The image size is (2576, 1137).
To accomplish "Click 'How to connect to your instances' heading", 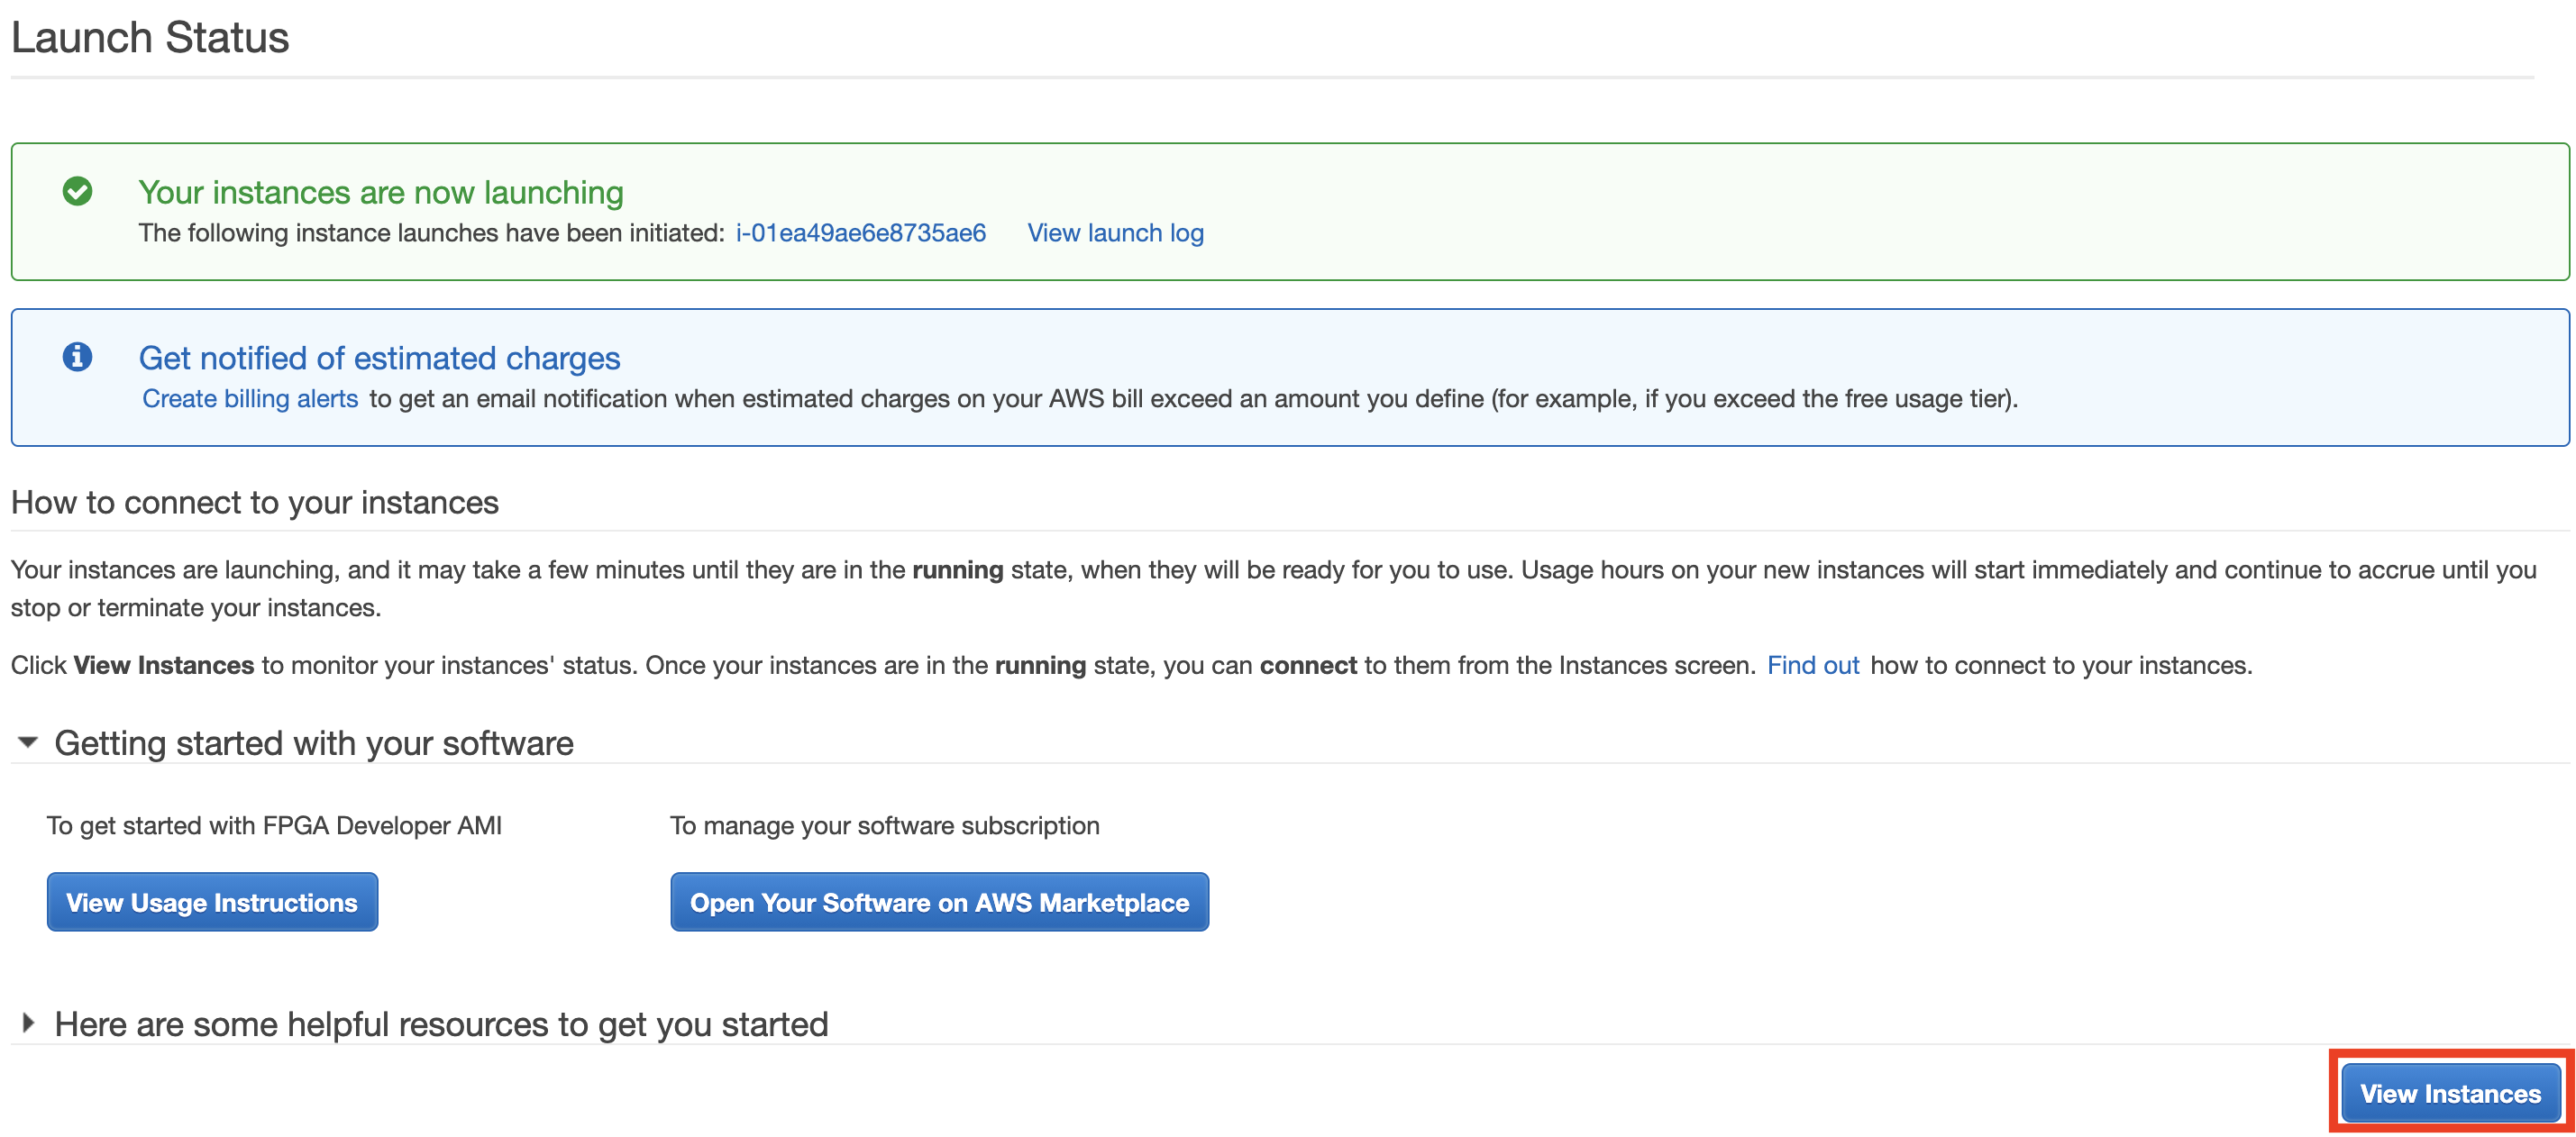I will pos(255,502).
